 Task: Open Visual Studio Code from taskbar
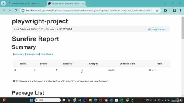point(80,100)
